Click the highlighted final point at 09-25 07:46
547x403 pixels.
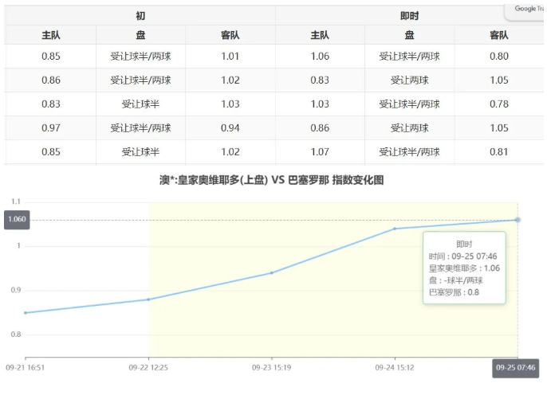[517, 220]
